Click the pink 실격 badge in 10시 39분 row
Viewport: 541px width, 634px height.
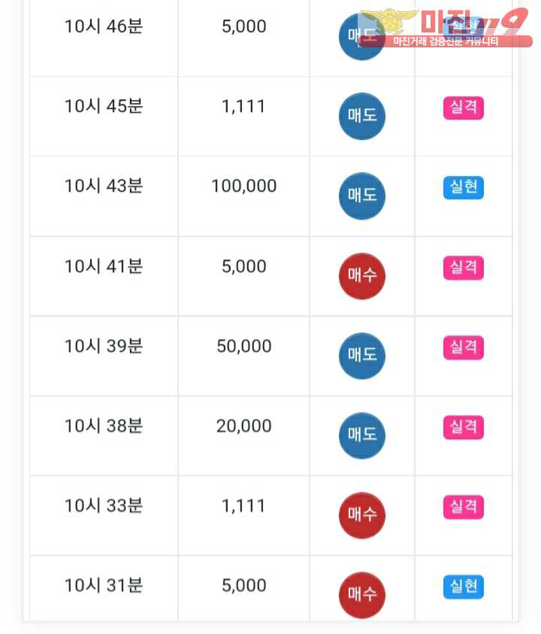(464, 347)
